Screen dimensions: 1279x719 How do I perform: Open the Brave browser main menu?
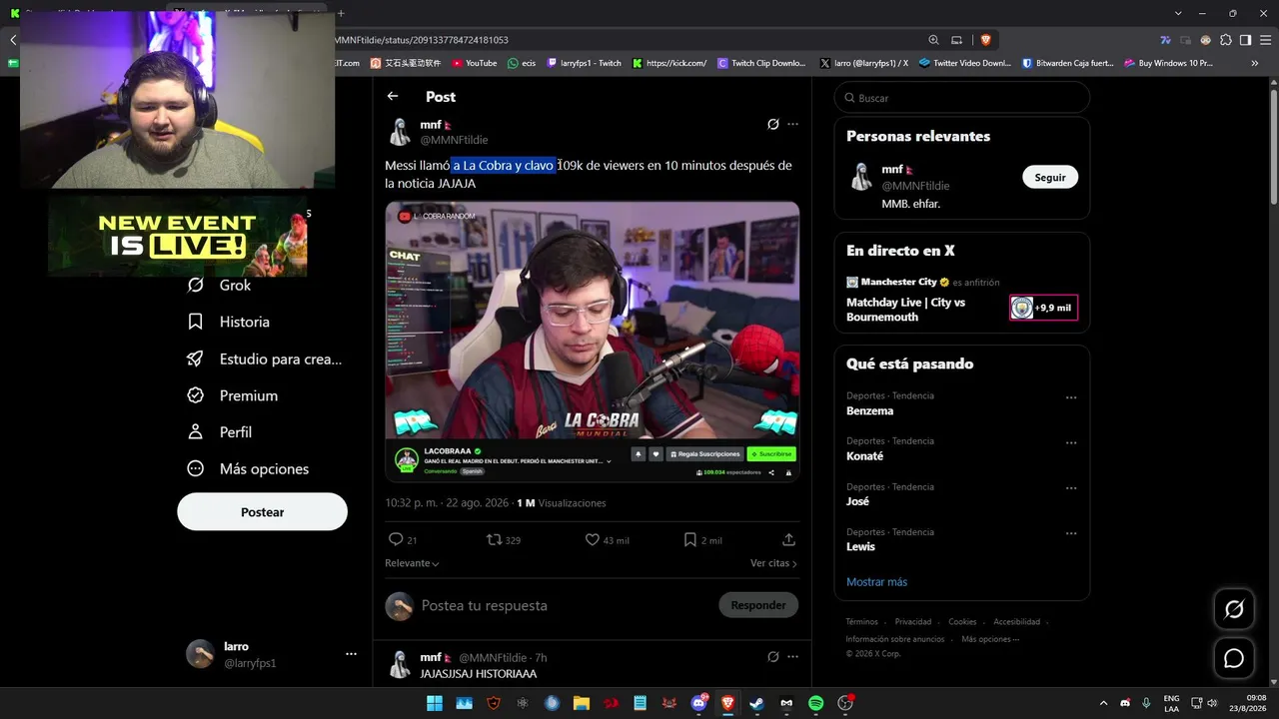pos(1264,40)
